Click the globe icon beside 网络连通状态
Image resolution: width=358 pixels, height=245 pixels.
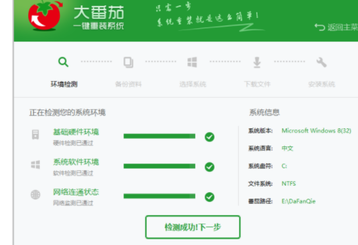pyautogui.click(x=35, y=194)
